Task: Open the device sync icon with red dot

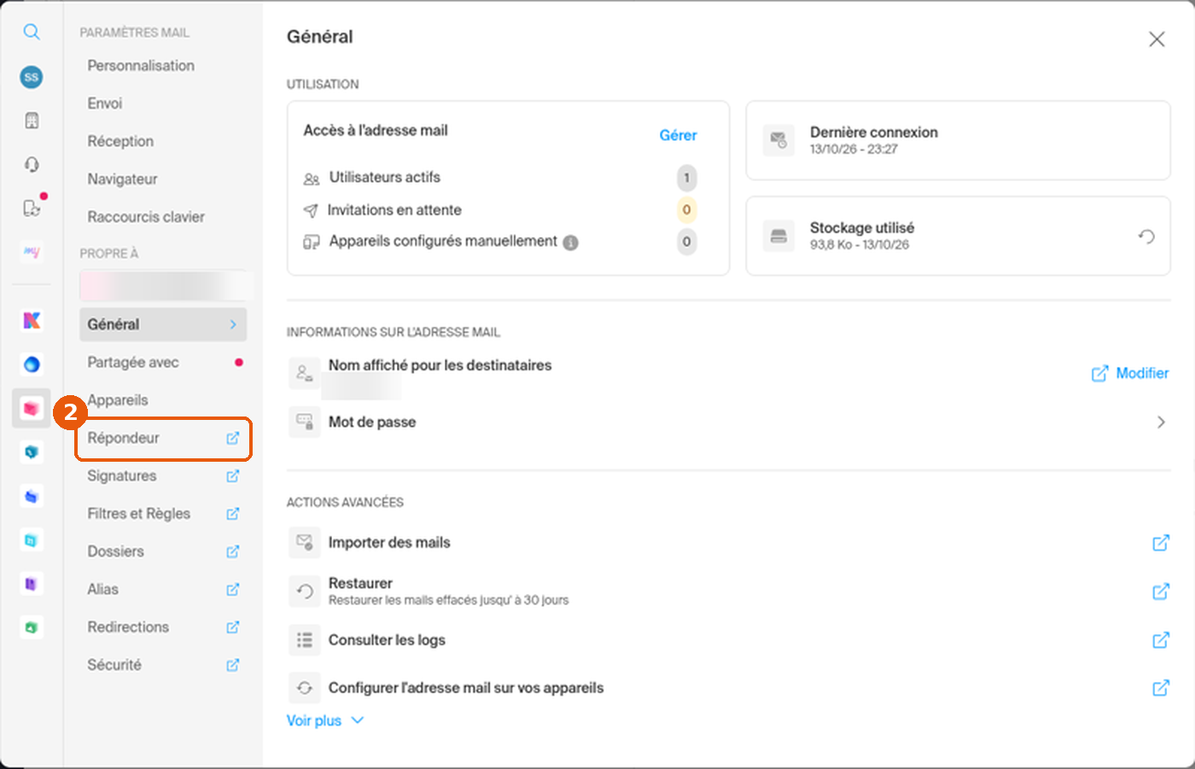Action: (x=32, y=207)
